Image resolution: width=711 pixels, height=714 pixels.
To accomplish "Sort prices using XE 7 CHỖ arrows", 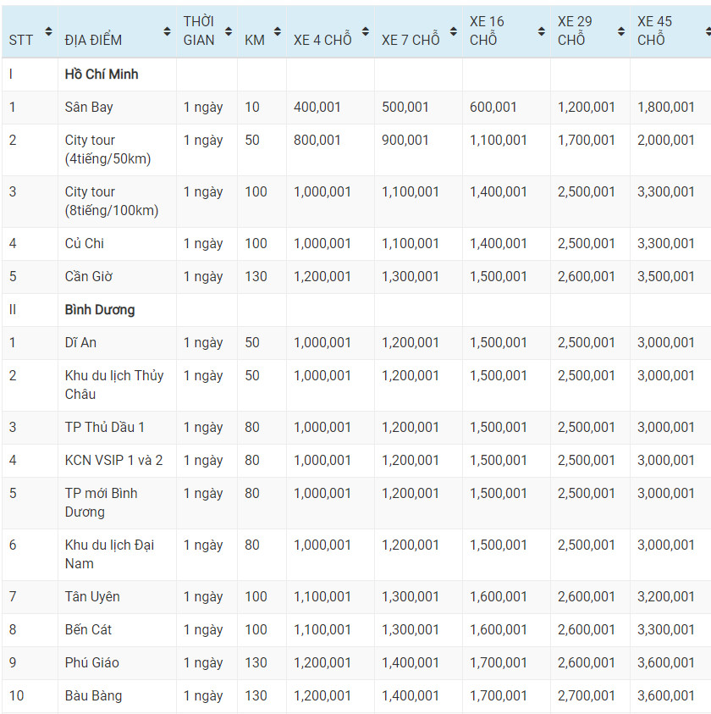I will click(x=453, y=31).
